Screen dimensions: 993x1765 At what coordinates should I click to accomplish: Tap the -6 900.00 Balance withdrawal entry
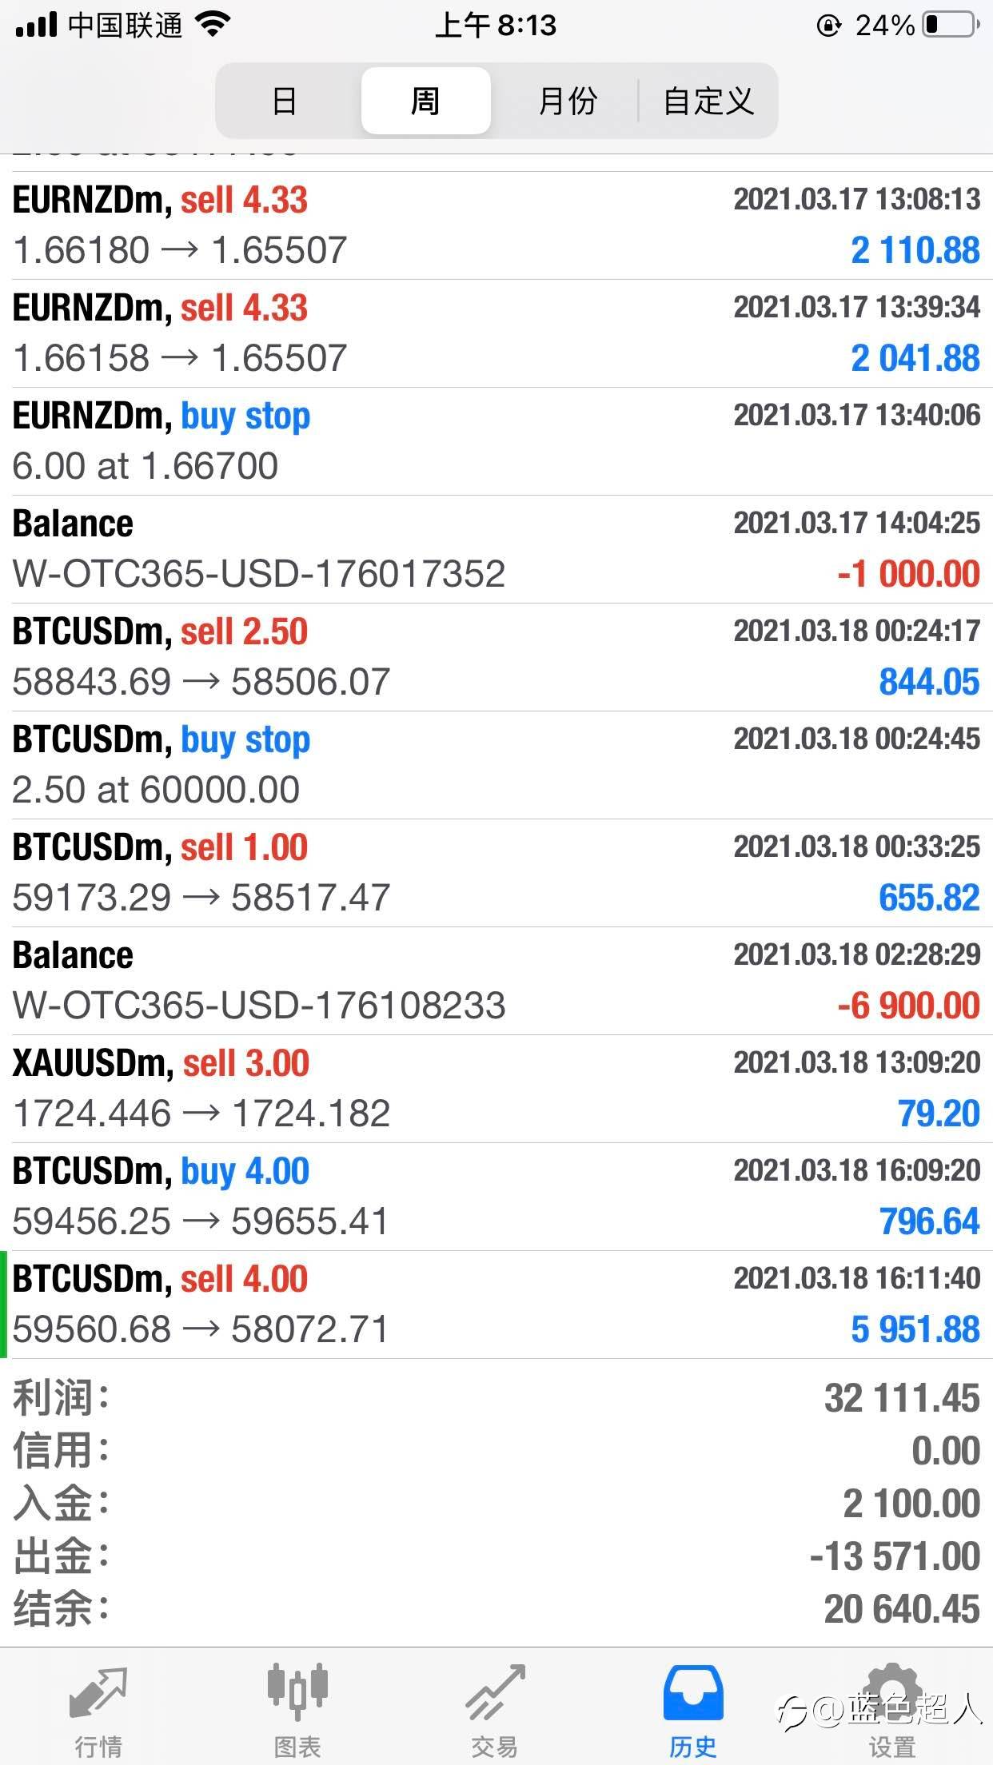click(496, 981)
